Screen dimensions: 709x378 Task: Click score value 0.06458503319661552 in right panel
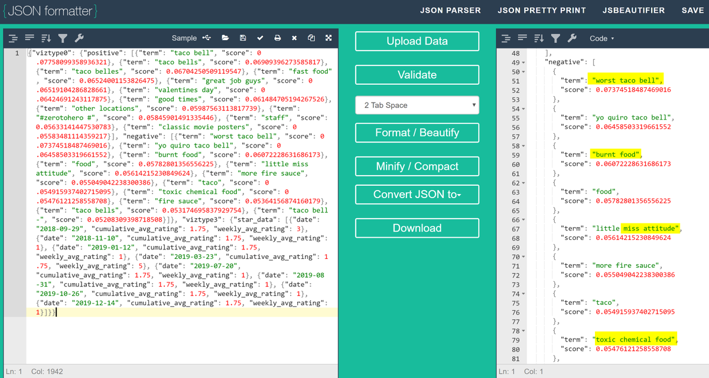point(632,127)
